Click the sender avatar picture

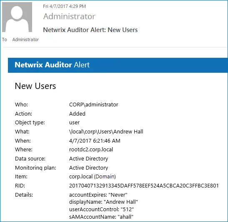coord(17,17)
